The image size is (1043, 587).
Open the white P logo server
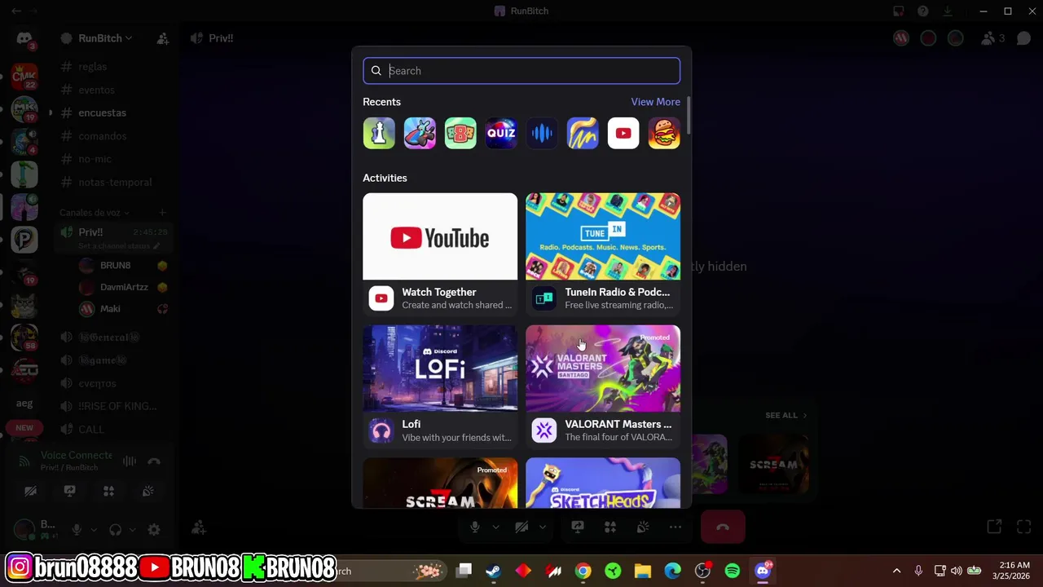[x=24, y=240]
